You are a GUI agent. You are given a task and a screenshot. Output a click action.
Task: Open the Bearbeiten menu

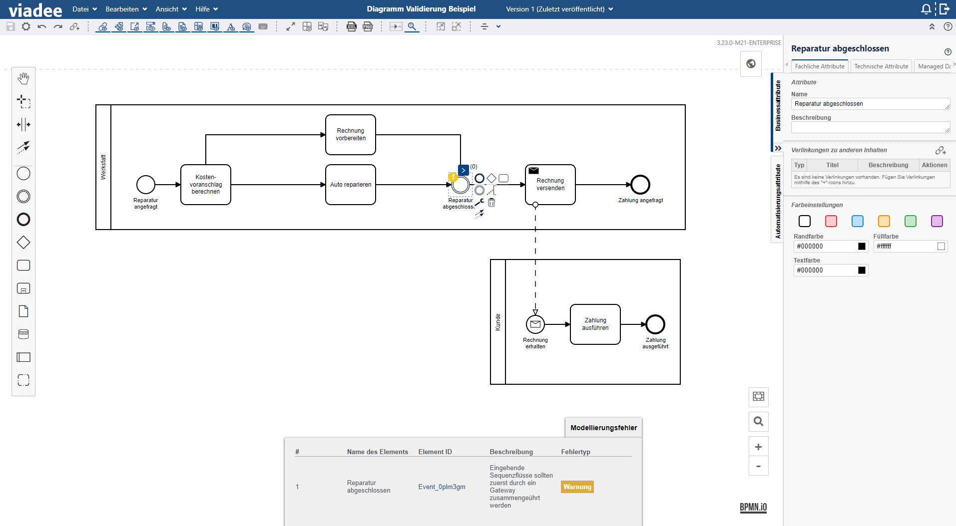pyautogui.click(x=126, y=9)
